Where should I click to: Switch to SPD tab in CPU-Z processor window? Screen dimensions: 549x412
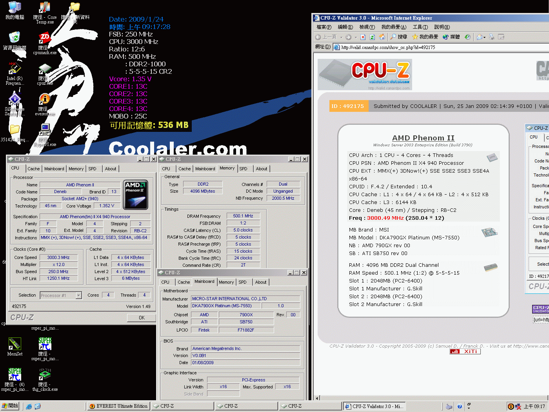point(92,169)
